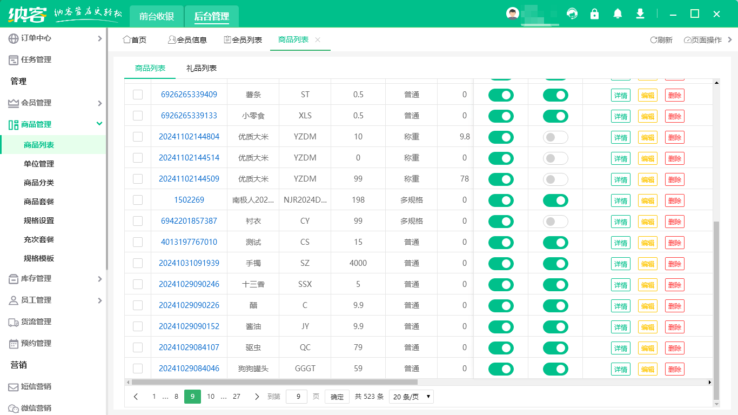Screen dimensions: 738x415
Task: Open the 20 条/页 page size dropdown
Action: pyautogui.click(x=411, y=397)
